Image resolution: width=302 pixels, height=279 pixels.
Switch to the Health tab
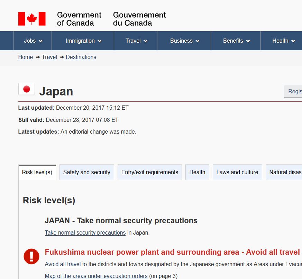[x=197, y=172]
